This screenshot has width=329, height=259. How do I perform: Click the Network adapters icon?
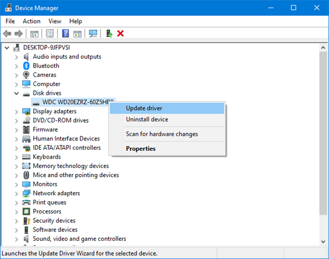click(26, 193)
